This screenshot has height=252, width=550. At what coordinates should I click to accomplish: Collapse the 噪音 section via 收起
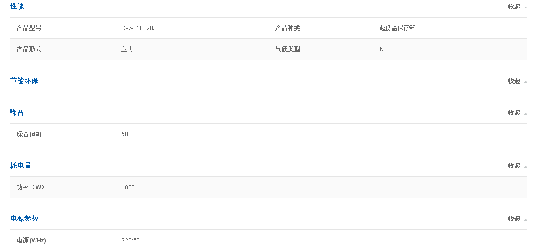514,113
